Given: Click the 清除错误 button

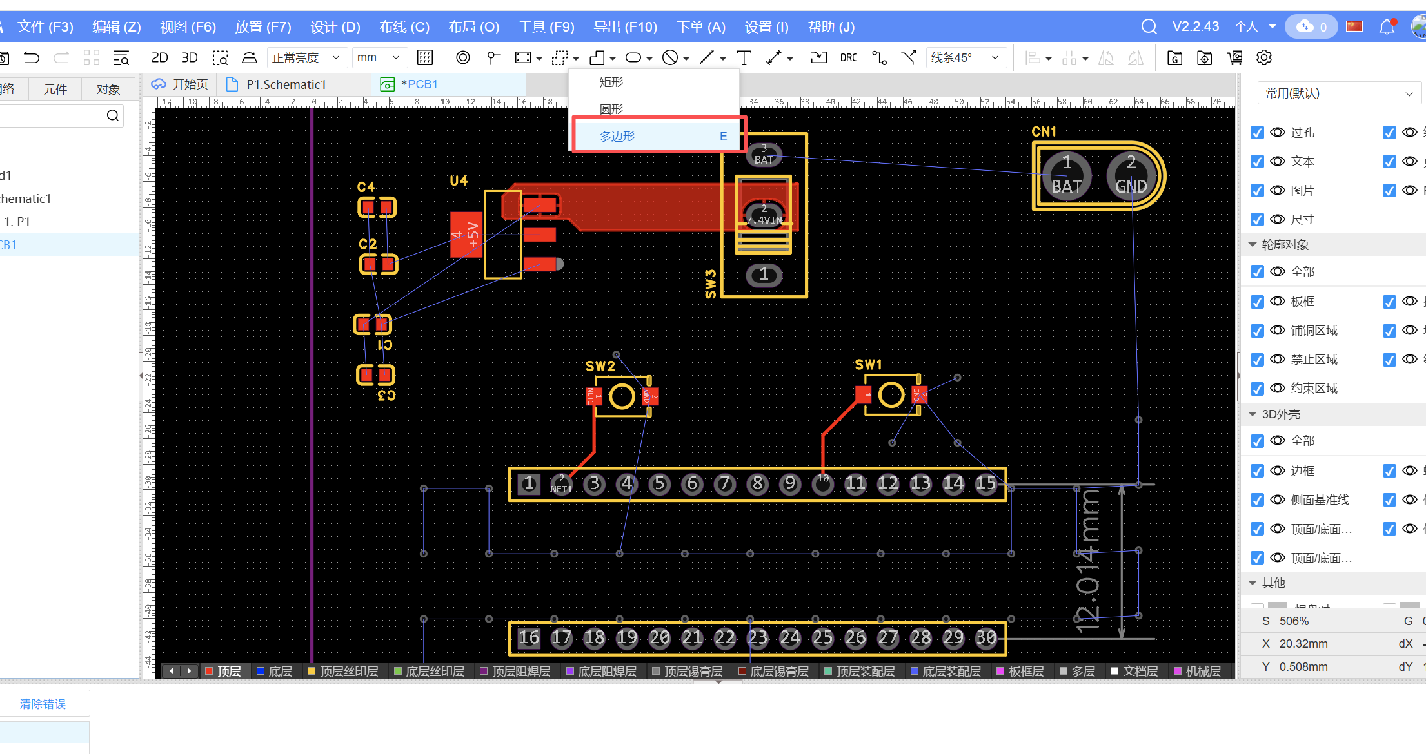Looking at the screenshot, I should [43, 704].
